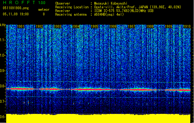194x123 pixels.
Task: Click the 1901 time marker
Action: click(21, 26)
